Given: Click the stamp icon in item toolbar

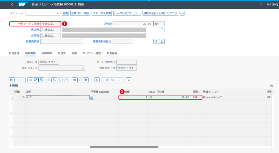Looking at the screenshot, I should coord(97,80).
